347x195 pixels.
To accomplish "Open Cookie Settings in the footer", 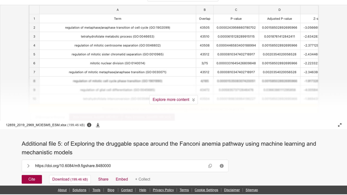I will coord(206,190).
